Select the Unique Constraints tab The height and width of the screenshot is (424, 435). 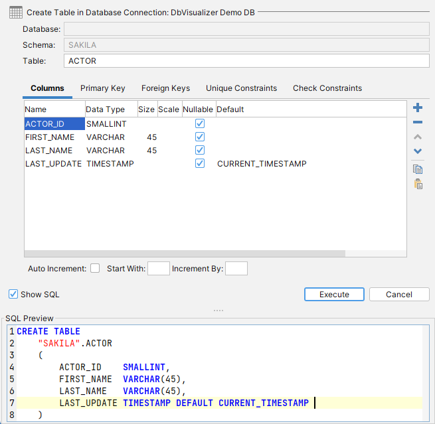[241, 88]
